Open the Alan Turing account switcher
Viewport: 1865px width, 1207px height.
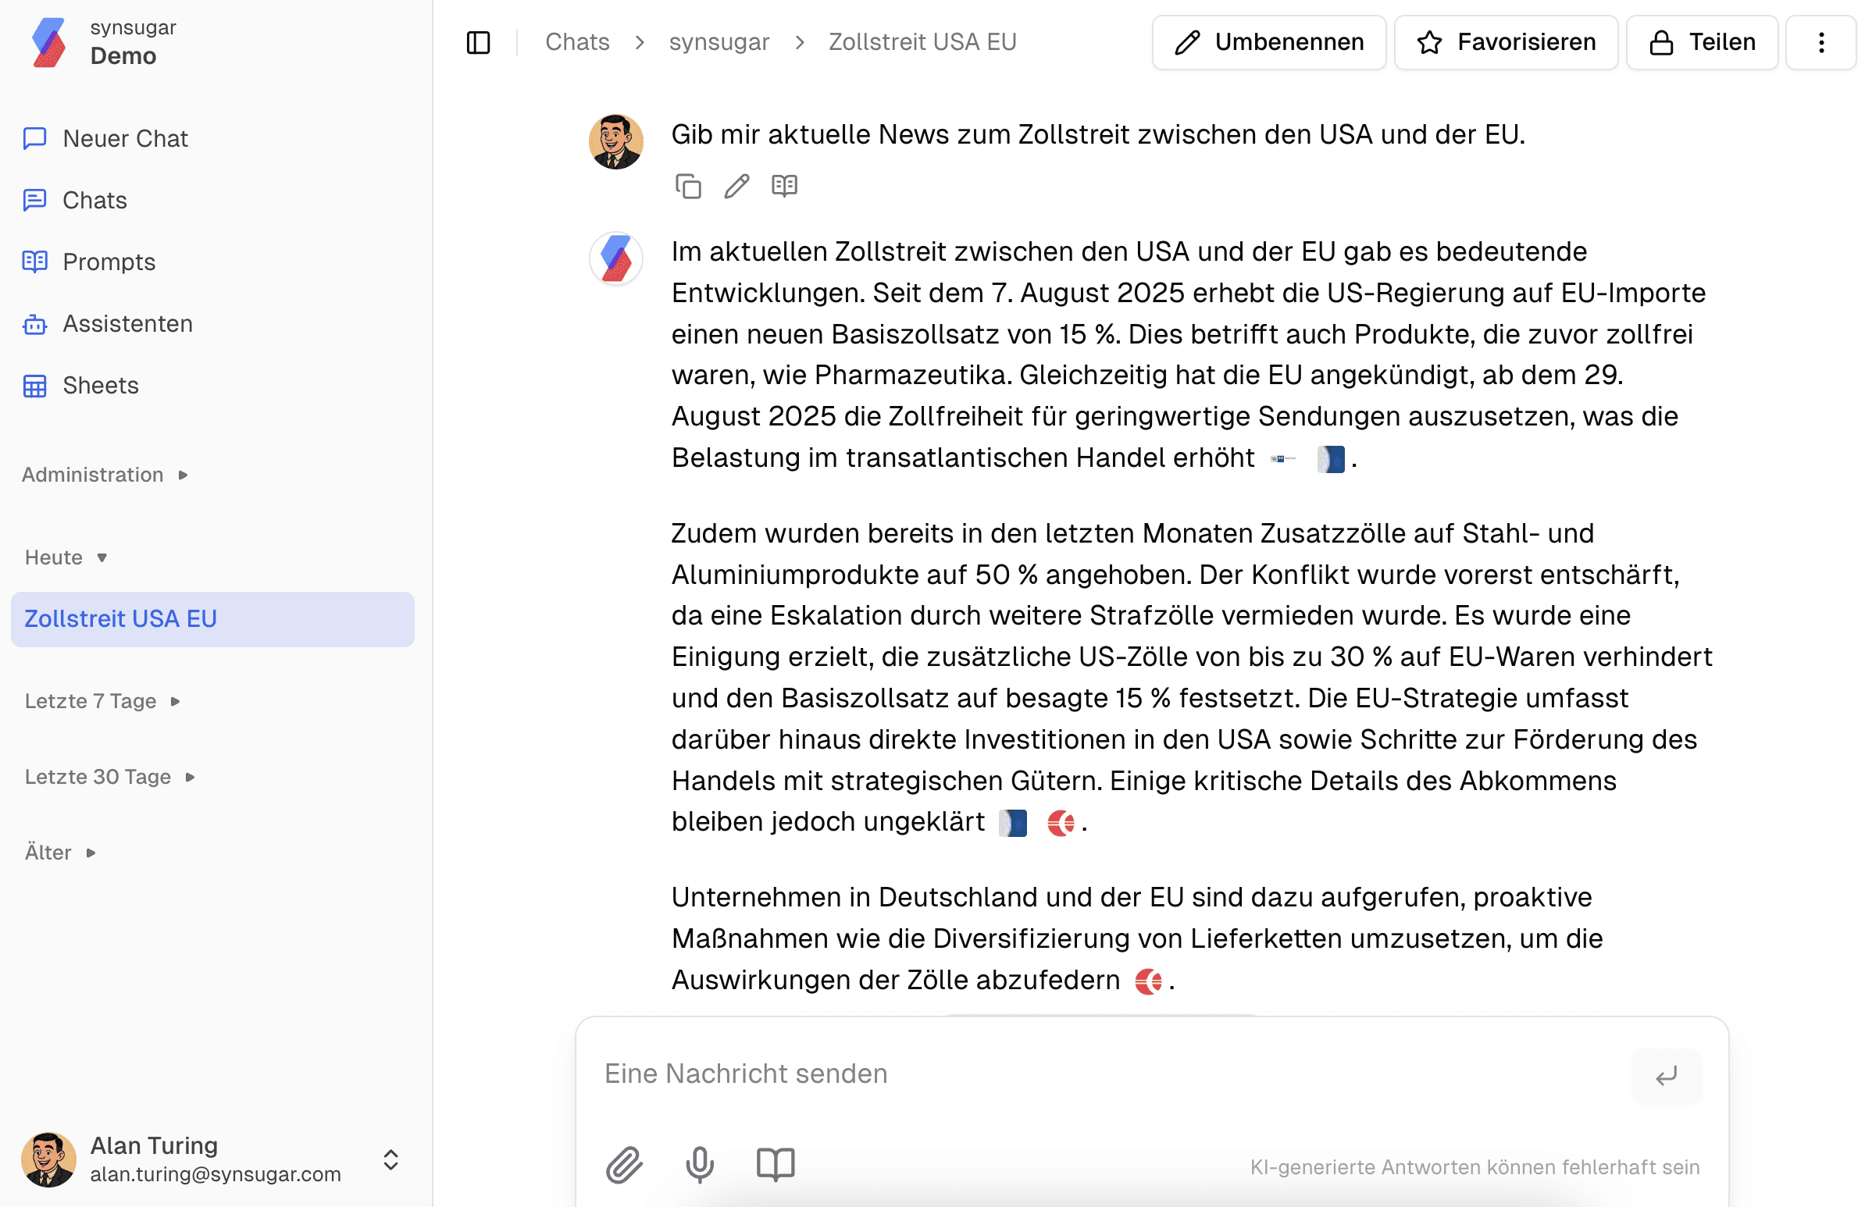click(x=390, y=1160)
